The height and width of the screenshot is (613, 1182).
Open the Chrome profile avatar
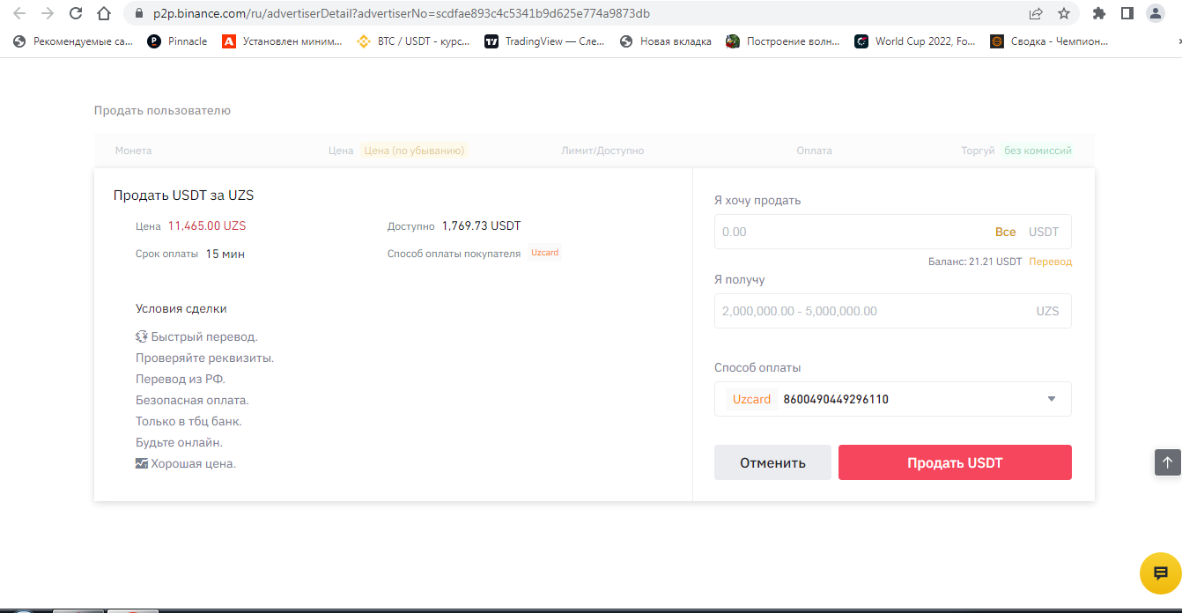[x=1155, y=13]
